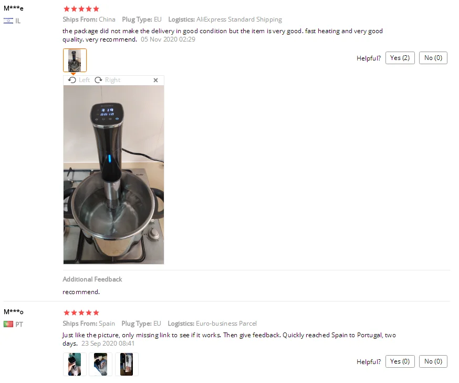Close the expanded photo viewer
This screenshot has height=383, width=459.
[x=156, y=80]
